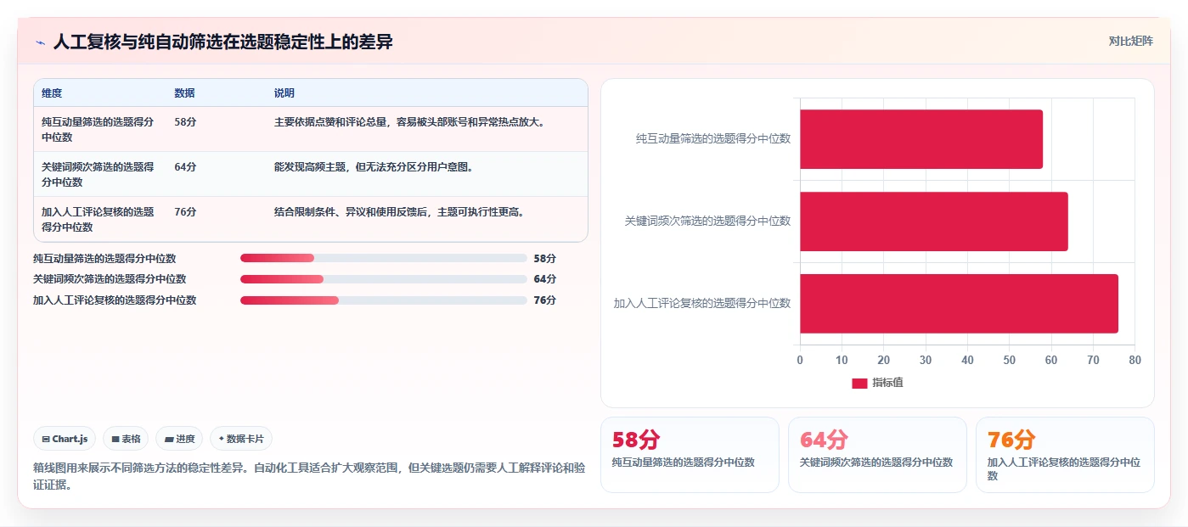Click progress bar for 关键词频次筛选 64分
The height and width of the screenshot is (527, 1188).
(x=384, y=278)
